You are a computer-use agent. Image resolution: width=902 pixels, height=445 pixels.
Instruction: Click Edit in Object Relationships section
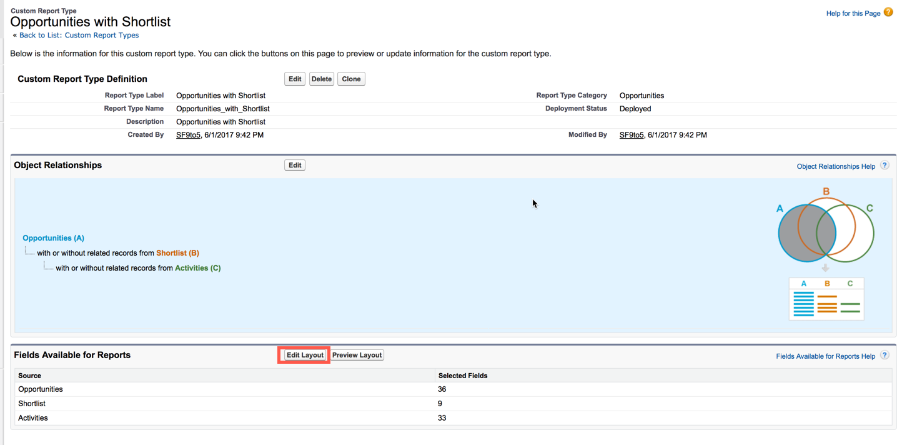(x=295, y=166)
